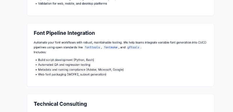Click 'Validation for web, mobile, and desktop platforms'
The height and width of the screenshot is (112, 233).
[73, 3]
